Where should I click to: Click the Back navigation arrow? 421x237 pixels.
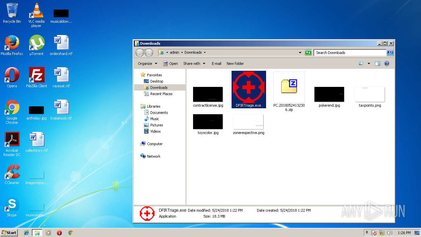pyautogui.click(x=139, y=53)
